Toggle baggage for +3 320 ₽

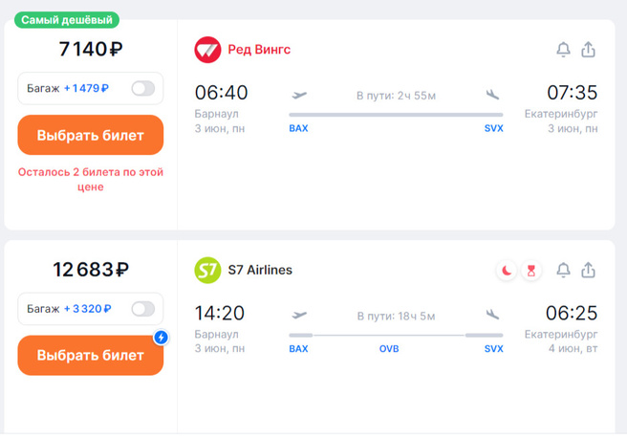(x=142, y=309)
